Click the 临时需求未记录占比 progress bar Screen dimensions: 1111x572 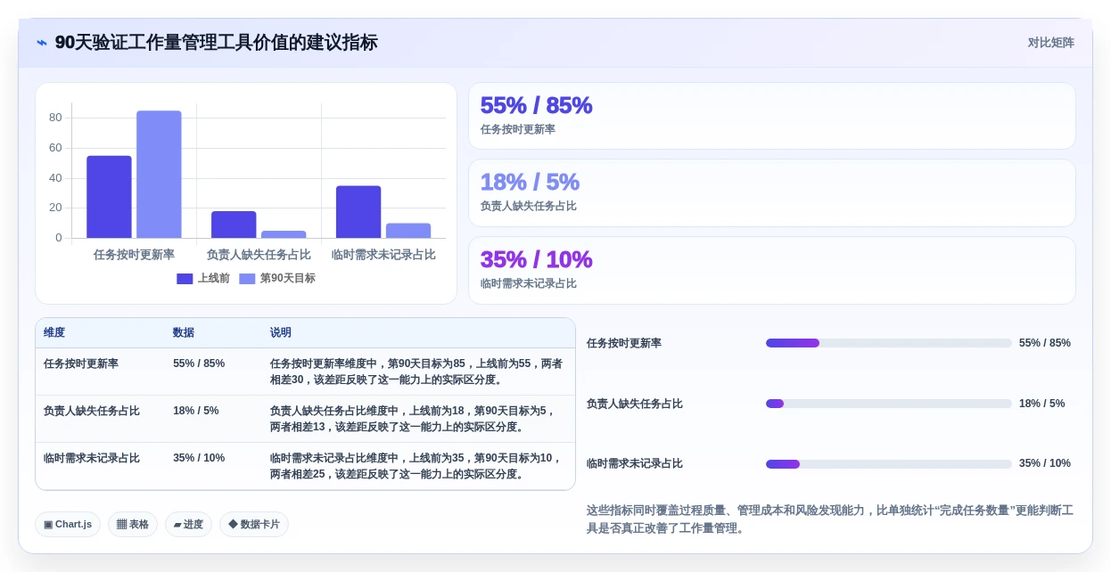[x=888, y=463]
